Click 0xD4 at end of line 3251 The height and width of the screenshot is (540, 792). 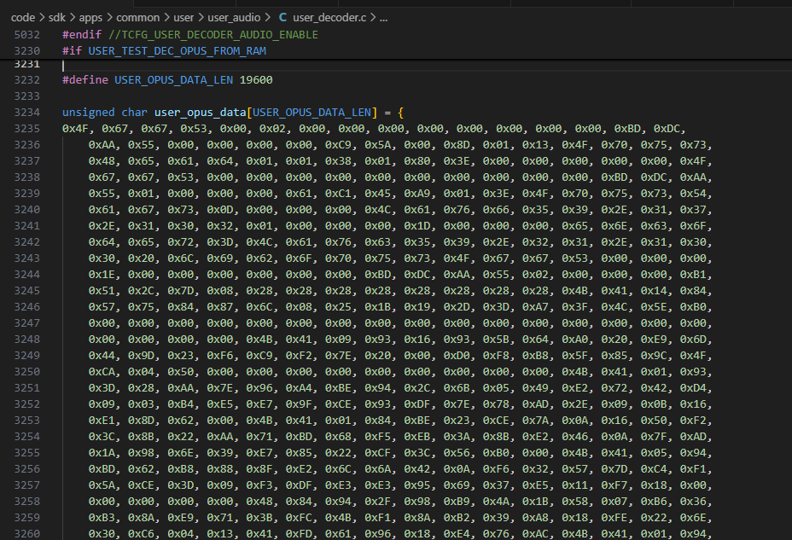[693, 387]
